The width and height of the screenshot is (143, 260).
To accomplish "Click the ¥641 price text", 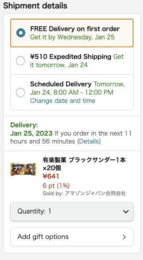I will point(51,177).
